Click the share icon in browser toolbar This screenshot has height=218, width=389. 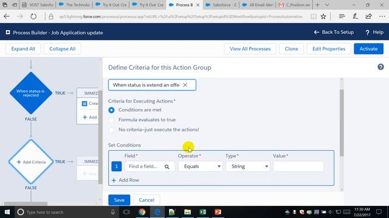[369, 16]
